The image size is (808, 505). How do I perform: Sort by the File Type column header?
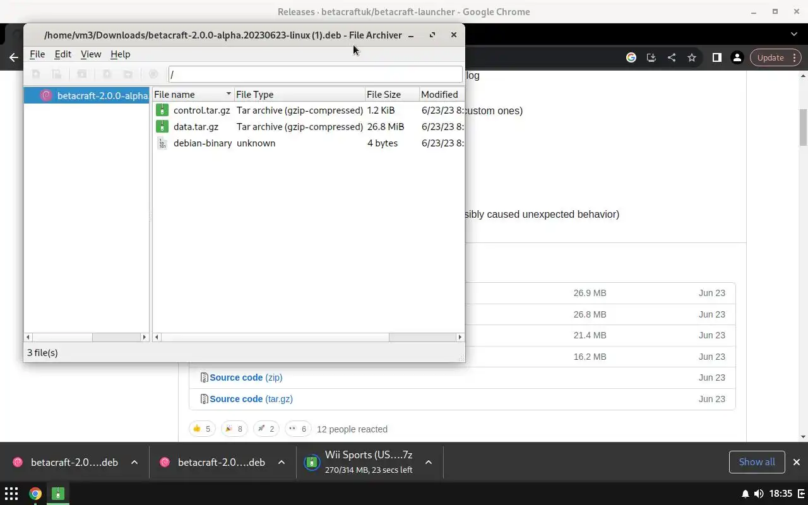[300, 94]
